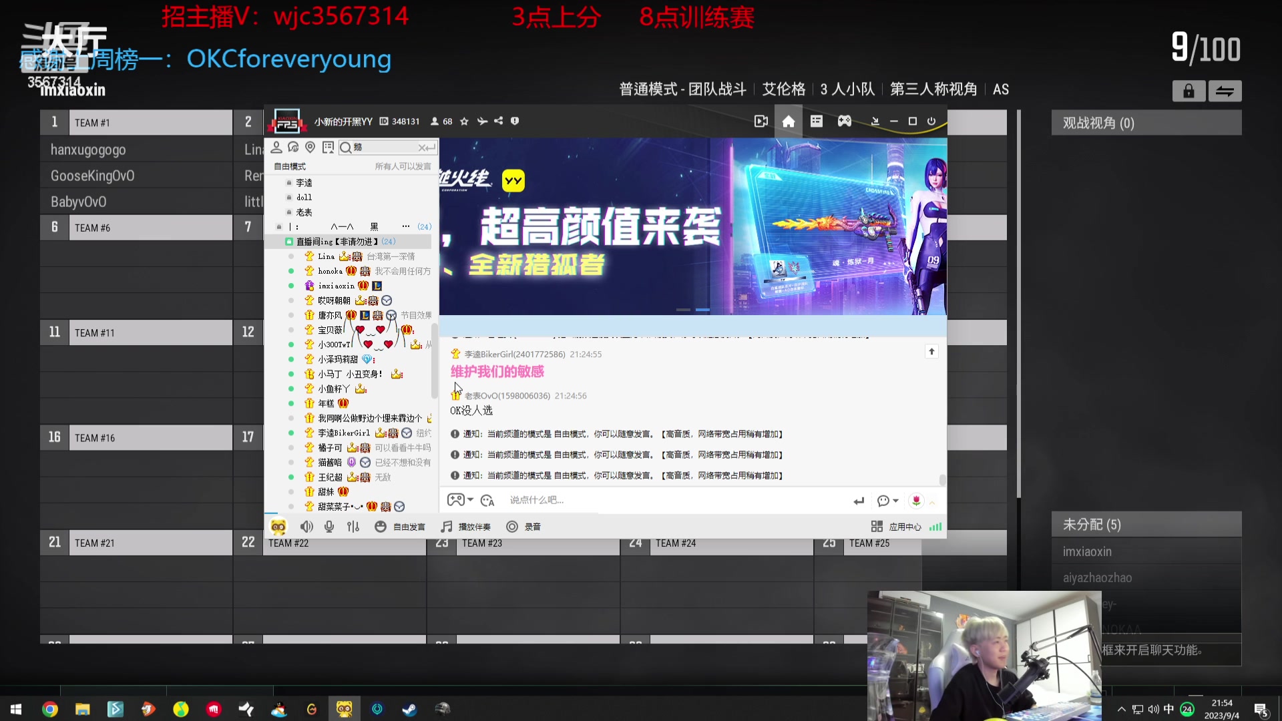This screenshot has width=1282, height=721.
Task: Click the swap arrows button in game lobby
Action: tap(1225, 91)
